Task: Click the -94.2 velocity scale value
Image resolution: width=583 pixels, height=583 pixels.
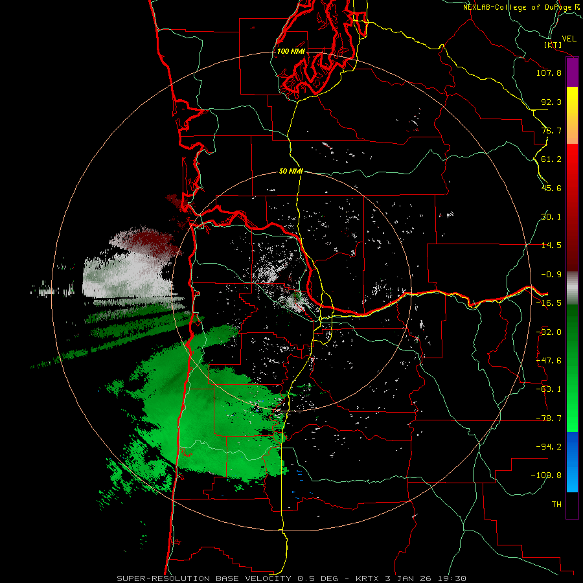Action: pyautogui.click(x=549, y=446)
